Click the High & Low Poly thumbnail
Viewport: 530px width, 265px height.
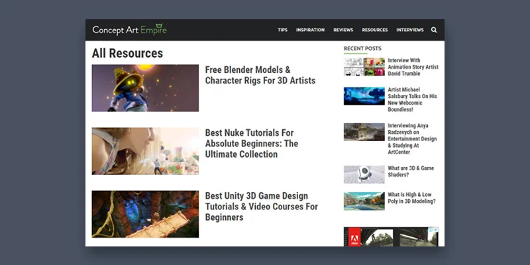click(364, 201)
